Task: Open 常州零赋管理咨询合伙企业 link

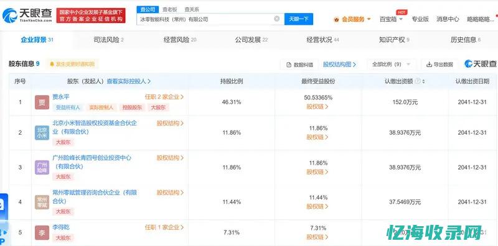Action: coord(95,196)
